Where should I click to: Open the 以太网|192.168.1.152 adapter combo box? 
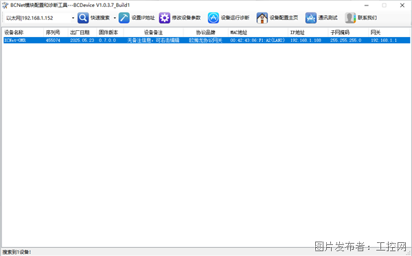point(40,18)
